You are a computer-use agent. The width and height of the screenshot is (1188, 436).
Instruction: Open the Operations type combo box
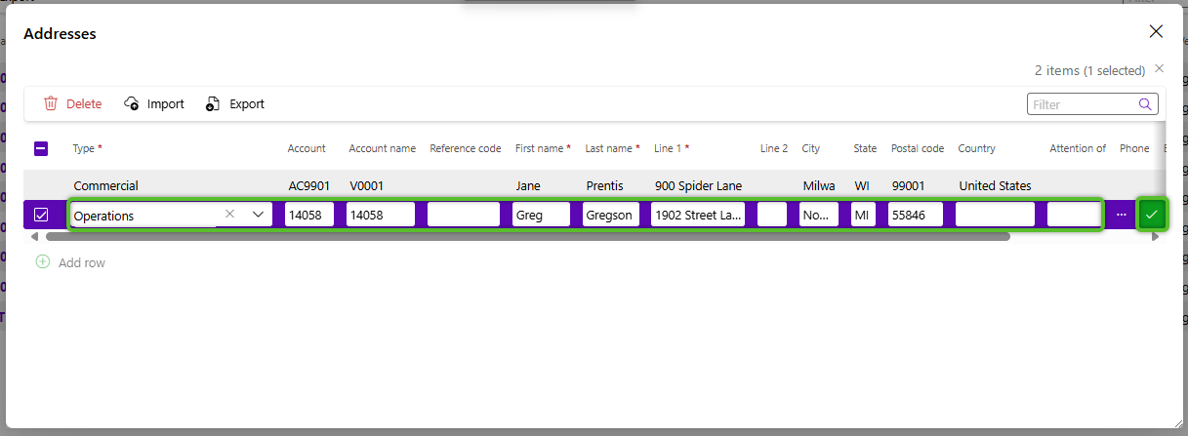(146, 216)
